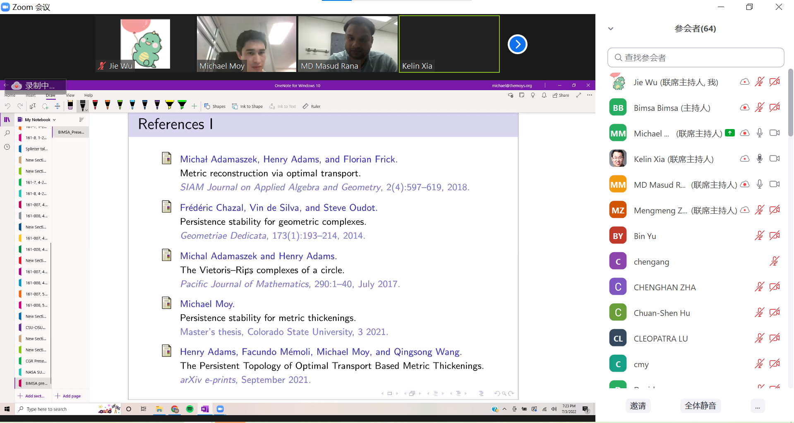Screen dimensions: 794x423
Task: Show notebooks navigation icon in OneNote sidebar
Action: point(7,119)
